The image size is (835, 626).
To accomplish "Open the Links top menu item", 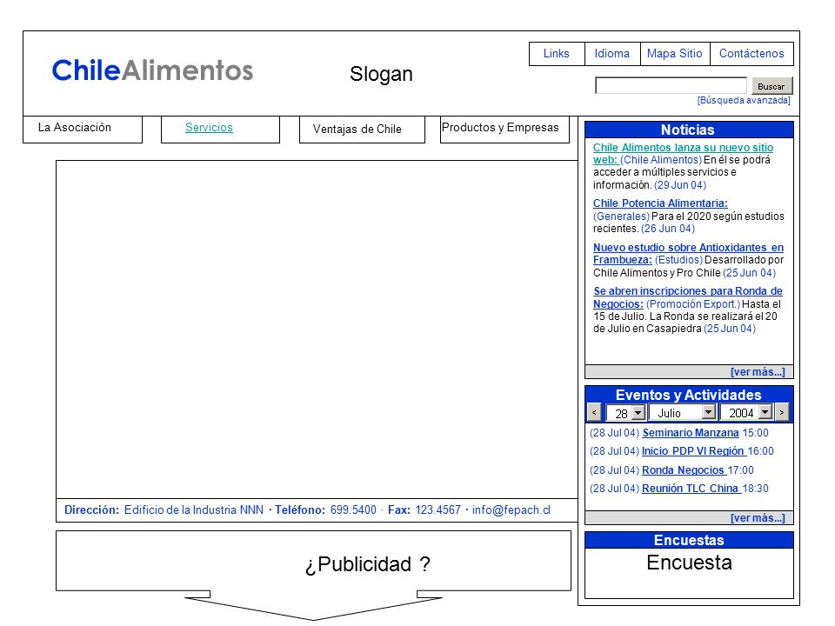I will point(557,54).
